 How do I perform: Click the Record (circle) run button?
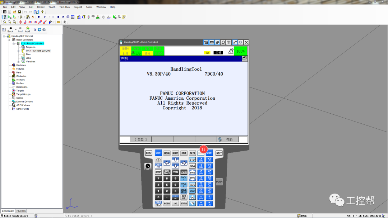38,17
